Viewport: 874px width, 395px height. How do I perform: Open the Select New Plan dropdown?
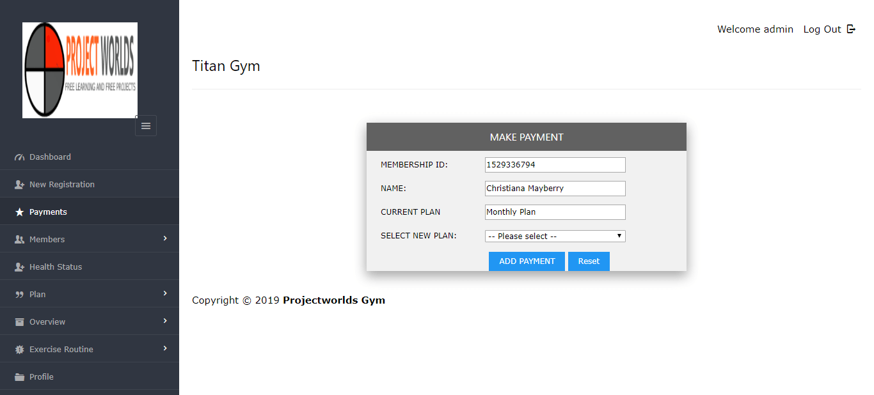tap(555, 236)
